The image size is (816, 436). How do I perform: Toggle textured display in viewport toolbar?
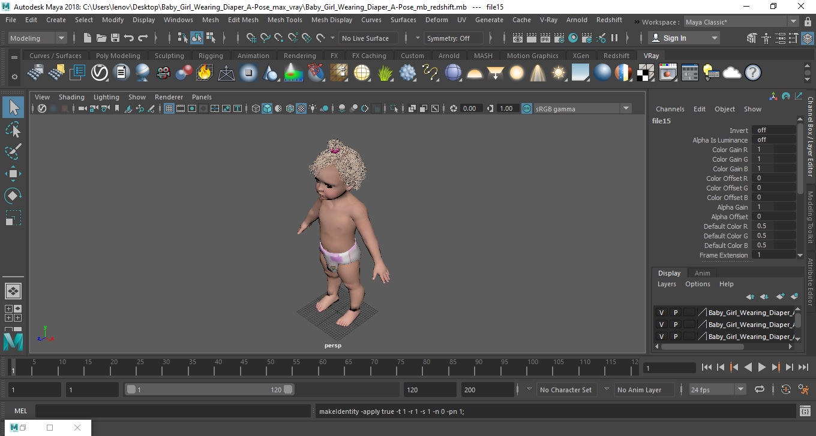tap(301, 108)
